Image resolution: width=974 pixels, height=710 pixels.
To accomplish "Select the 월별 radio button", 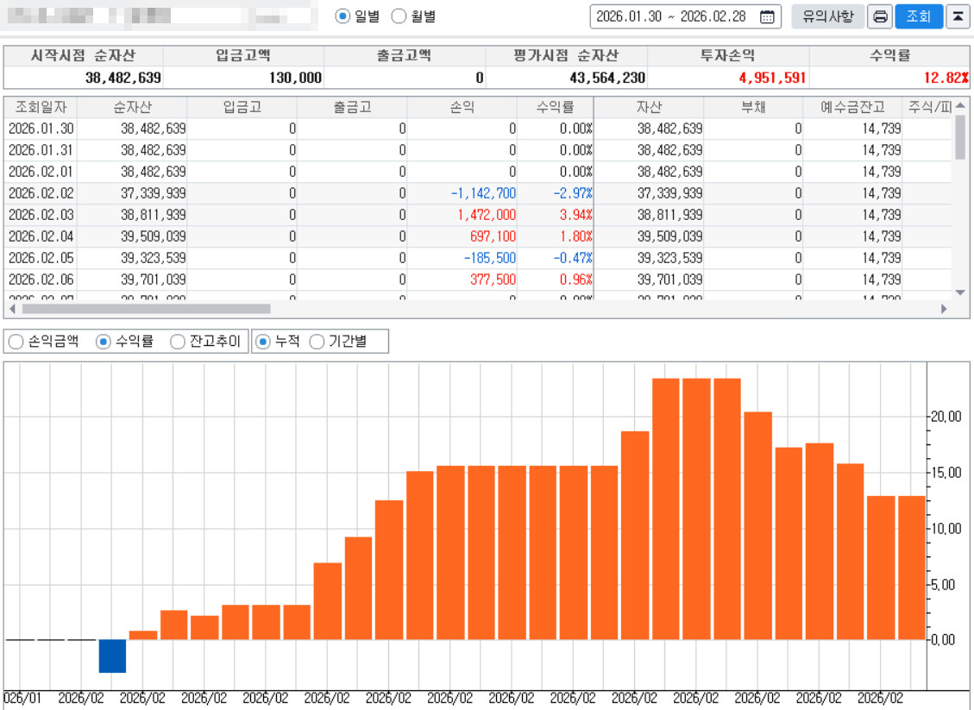I will [x=399, y=16].
